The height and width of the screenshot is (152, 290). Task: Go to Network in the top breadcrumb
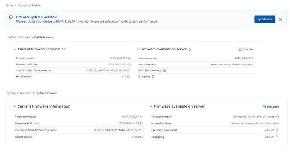[x=23, y=5]
